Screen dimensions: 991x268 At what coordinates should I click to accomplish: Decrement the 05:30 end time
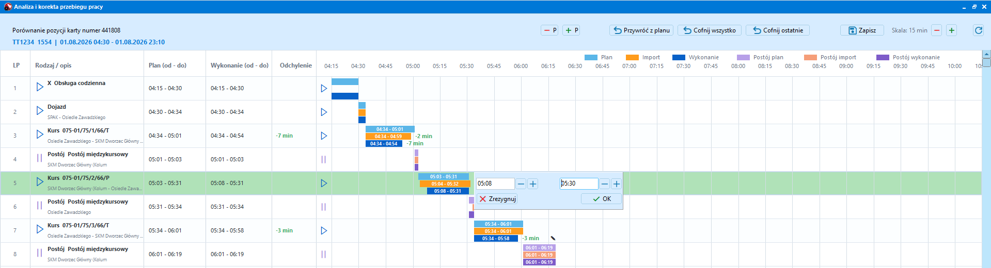tap(605, 184)
